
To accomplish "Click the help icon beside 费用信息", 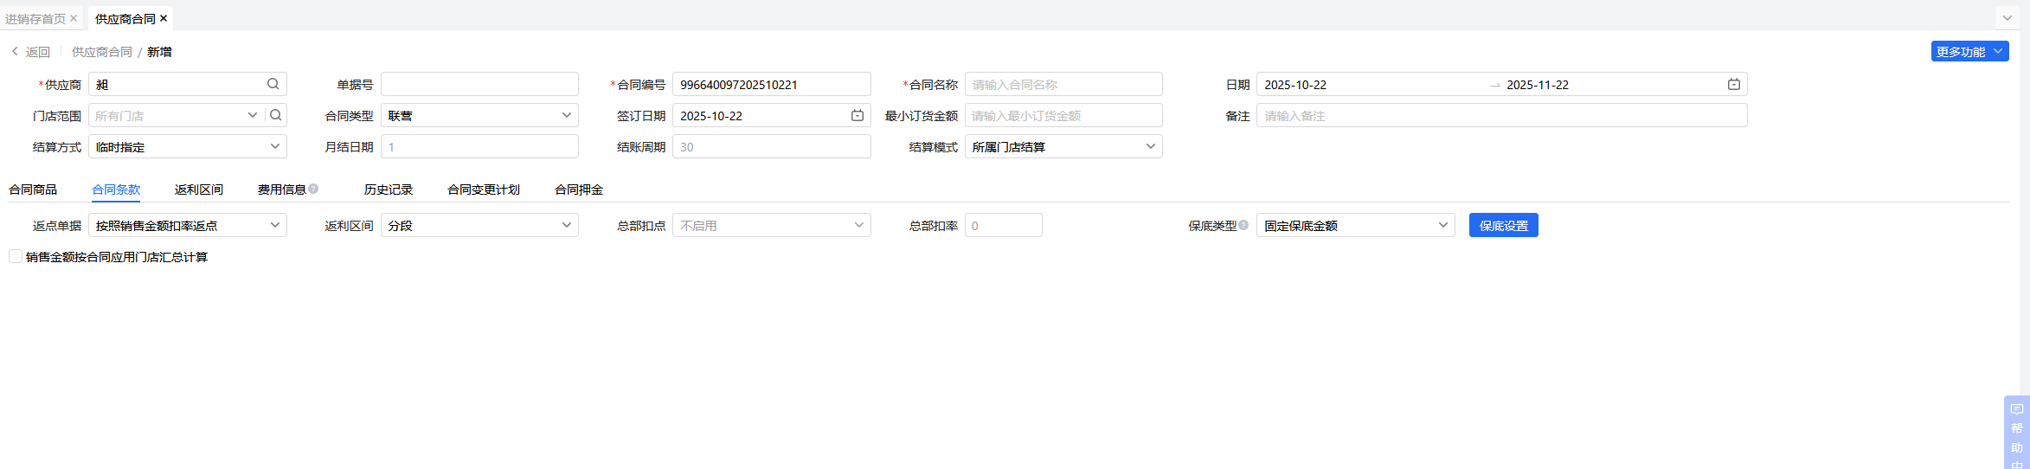I will point(313,189).
